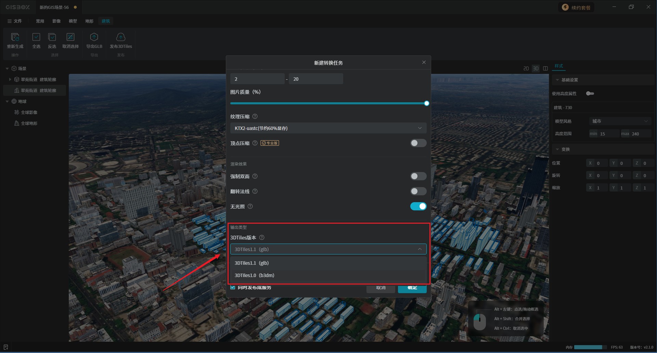Switch to the 地形 ribbon tab
The width and height of the screenshot is (657, 353).
point(89,21)
